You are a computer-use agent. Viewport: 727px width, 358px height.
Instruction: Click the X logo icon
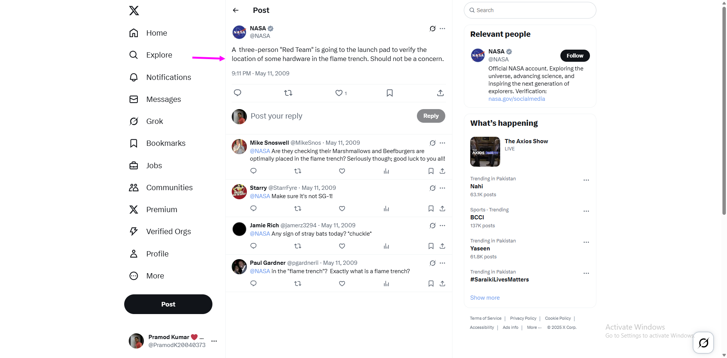pyautogui.click(x=134, y=11)
